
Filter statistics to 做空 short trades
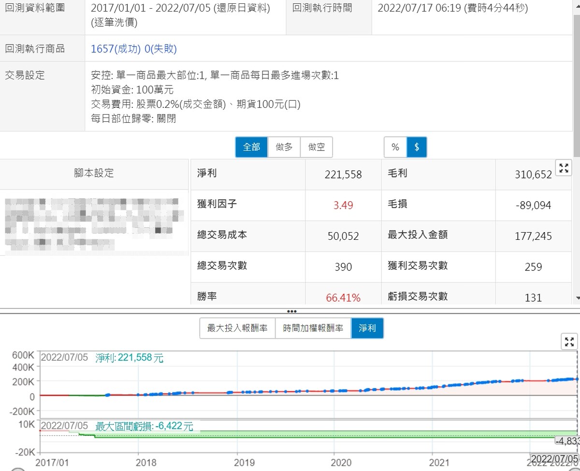pos(317,147)
